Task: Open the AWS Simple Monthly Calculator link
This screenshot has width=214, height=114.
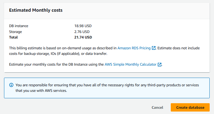Action: [x=131, y=64]
